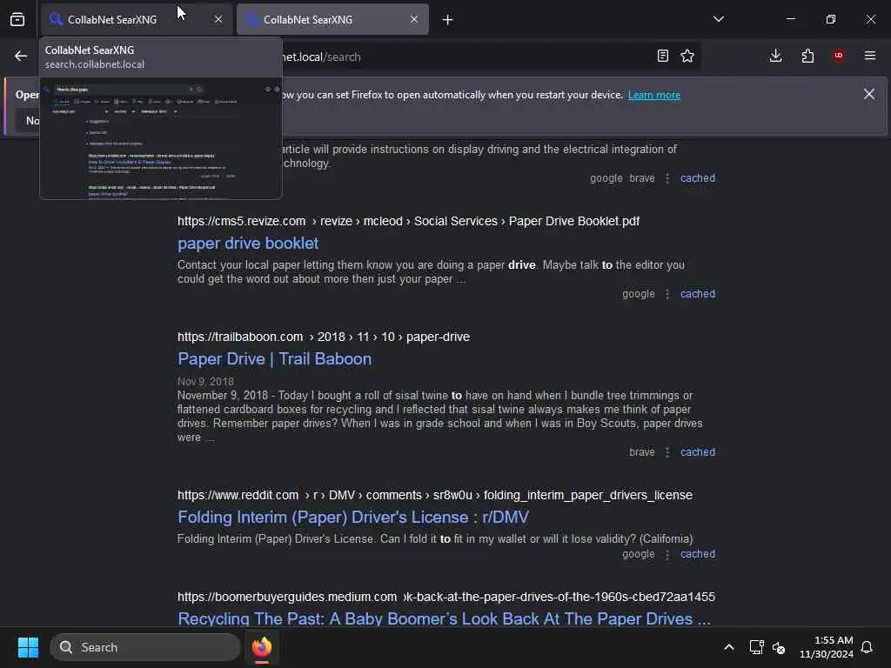Show hidden system tray icons chevron
This screenshot has height=668, width=891.
pos(729,647)
